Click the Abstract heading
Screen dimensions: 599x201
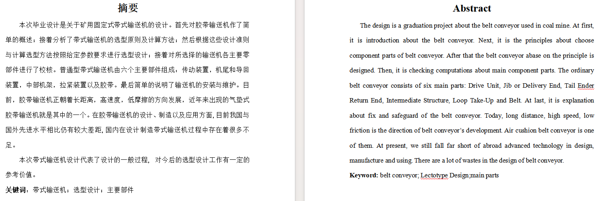pos(472,8)
